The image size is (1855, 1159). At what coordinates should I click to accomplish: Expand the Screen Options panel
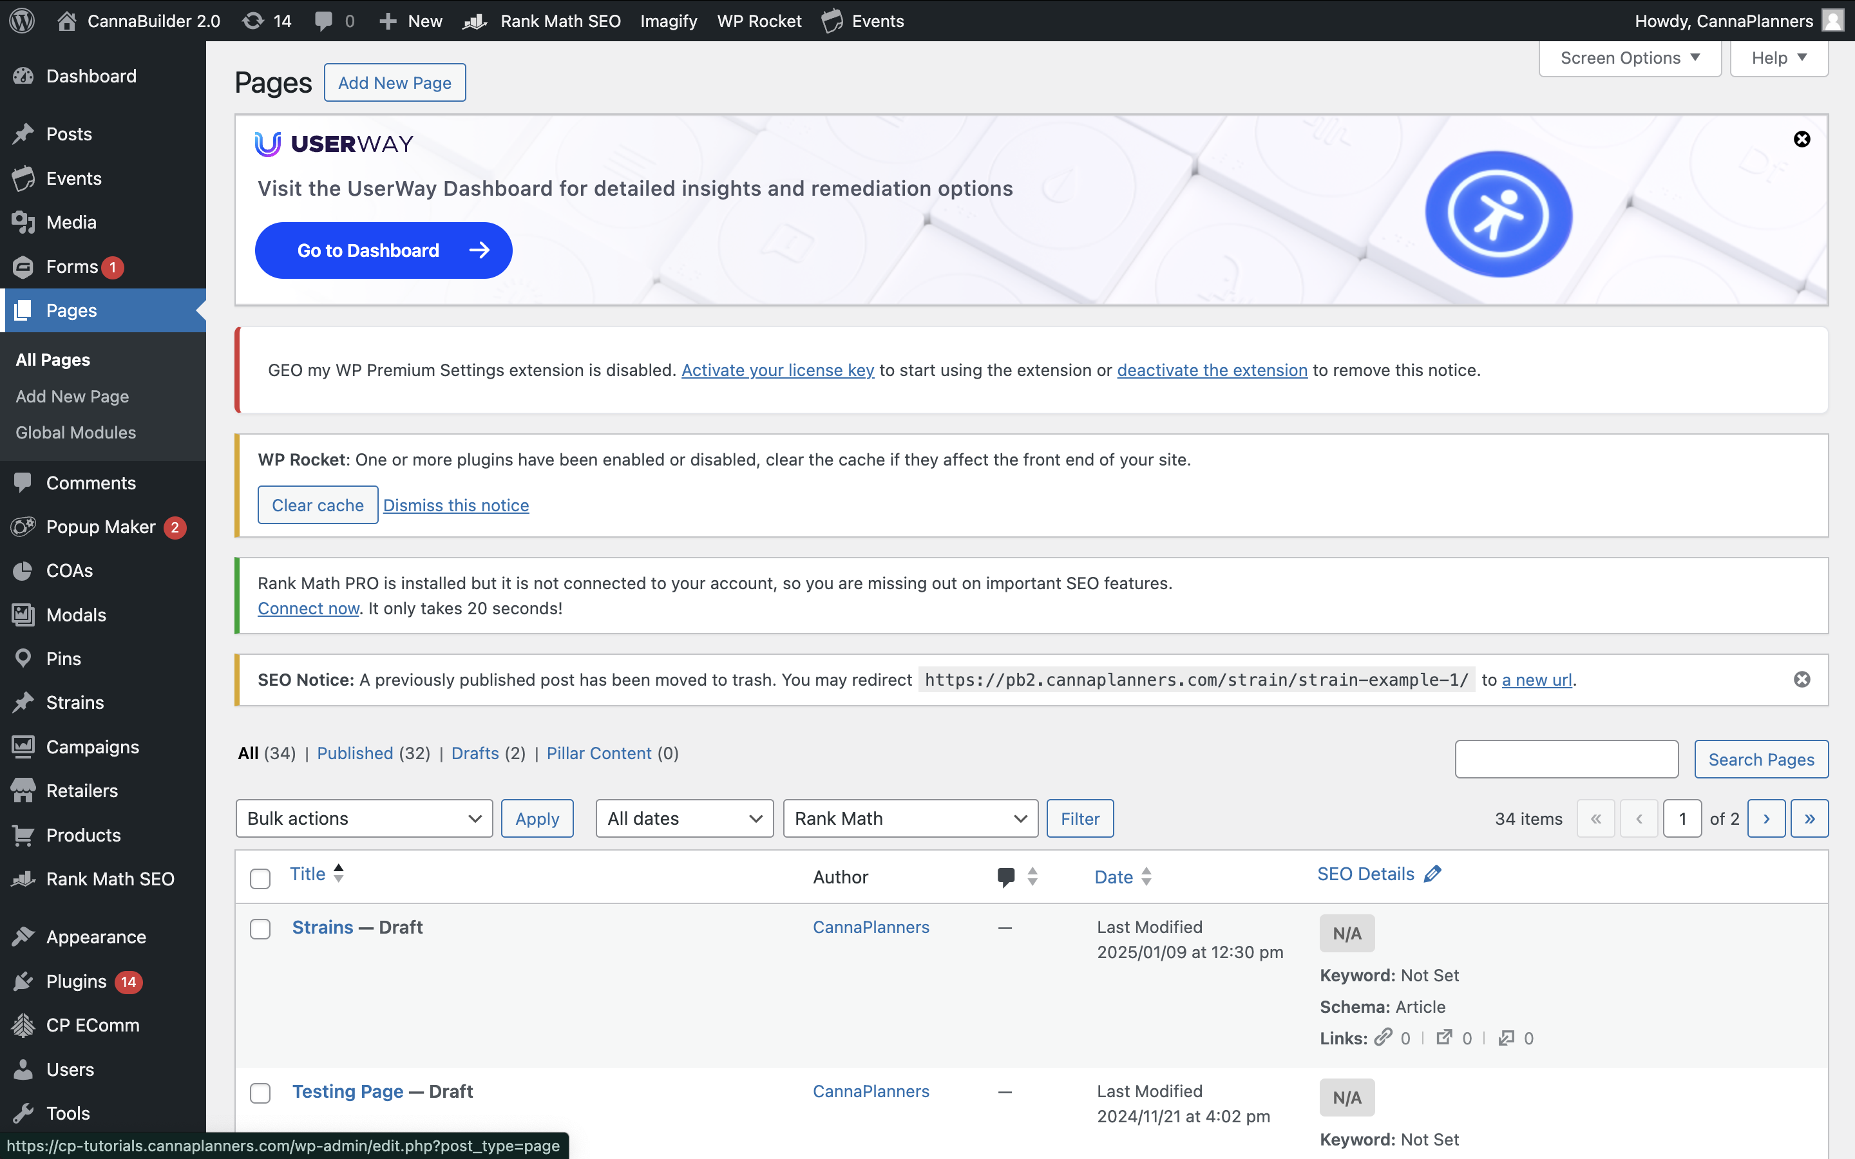(1630, 58)
